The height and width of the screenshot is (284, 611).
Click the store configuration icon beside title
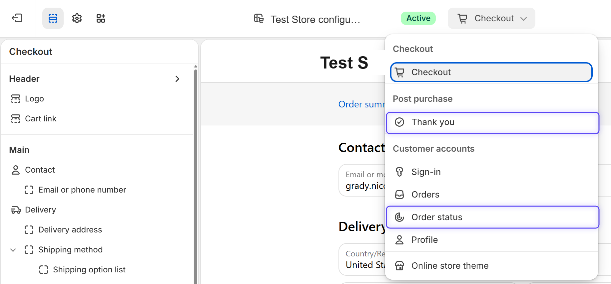259,19
